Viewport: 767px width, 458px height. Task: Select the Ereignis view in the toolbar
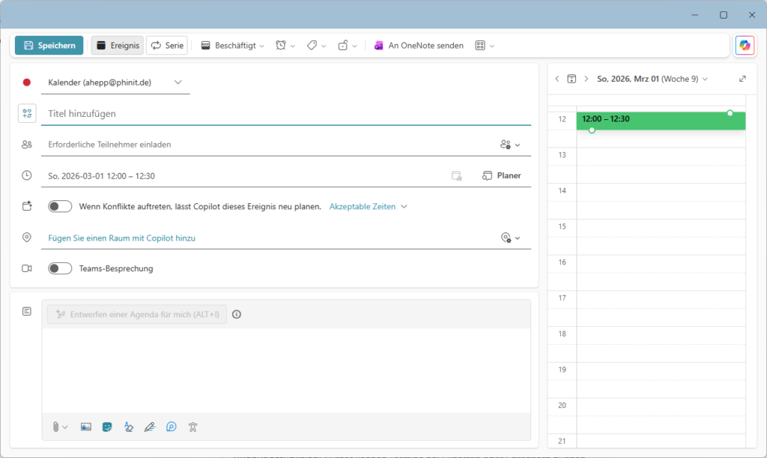[117, 45]
